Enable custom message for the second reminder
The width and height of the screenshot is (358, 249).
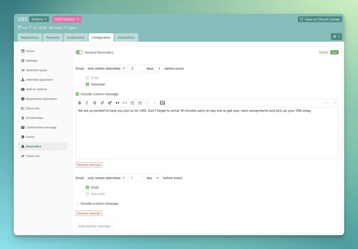78,204
